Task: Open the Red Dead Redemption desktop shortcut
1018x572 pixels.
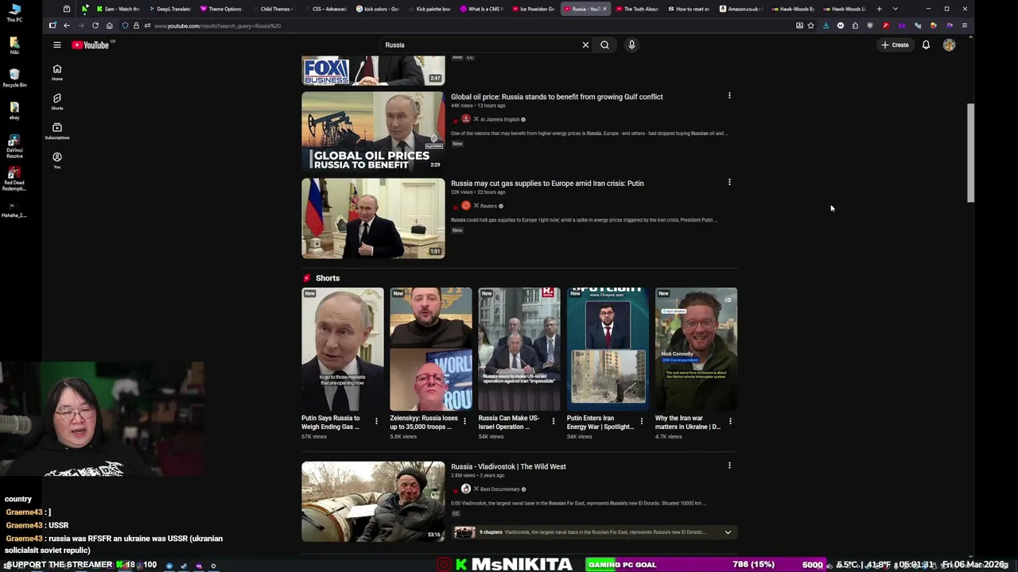Action: pos(14,179)
